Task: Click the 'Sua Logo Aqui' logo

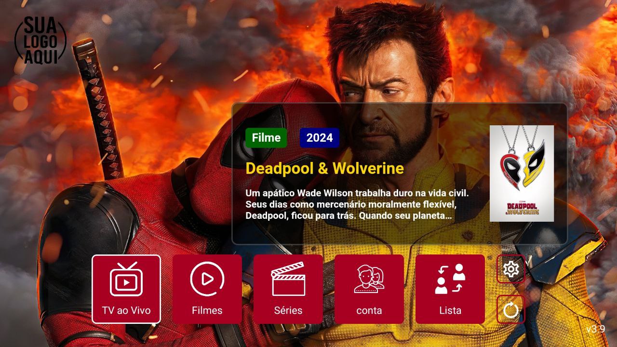Action: [x=40, y=41]
